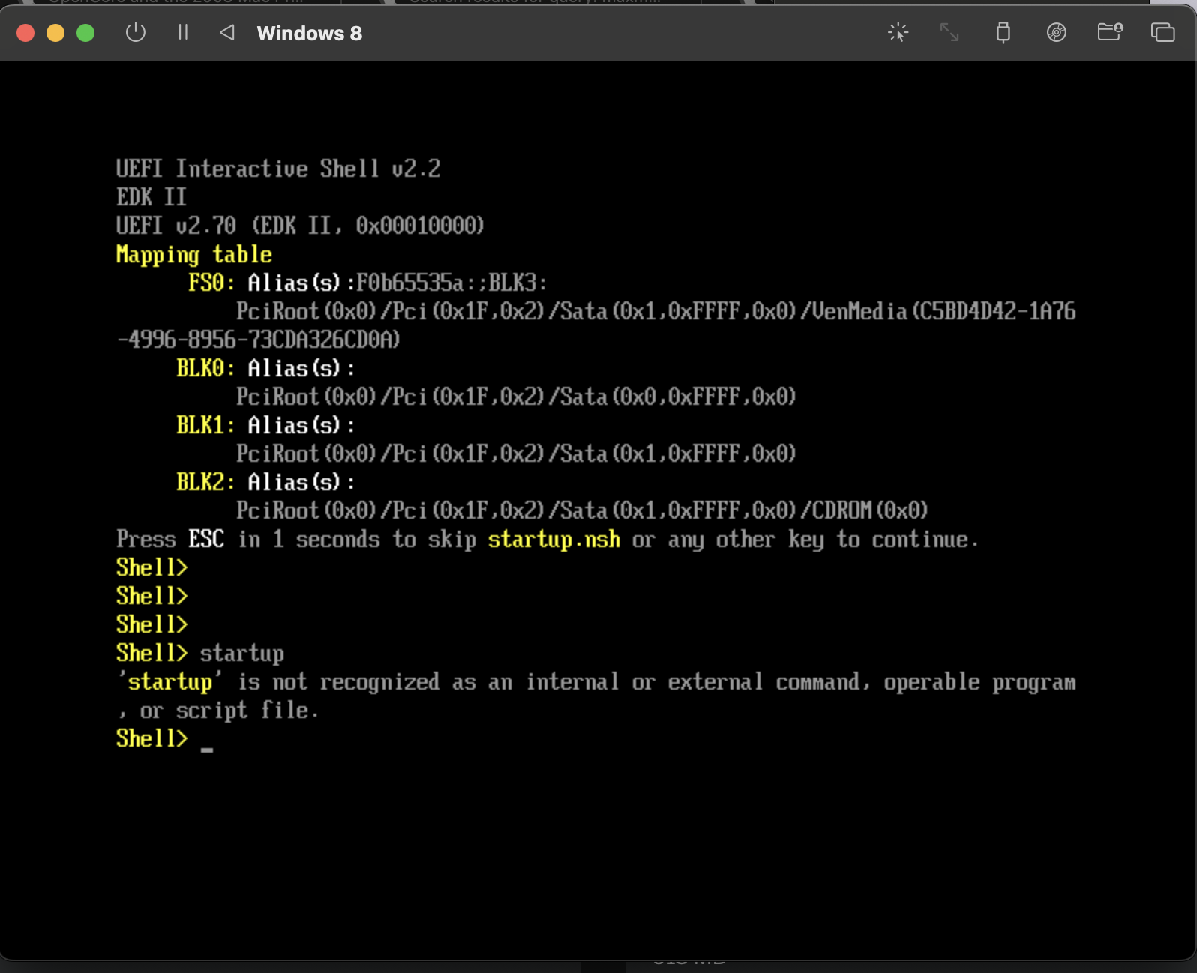1197x973 pixels.
Task: Click the GUID continuation line -4996-8956-73CDA326CD0A)
Action: coord(259,340)
